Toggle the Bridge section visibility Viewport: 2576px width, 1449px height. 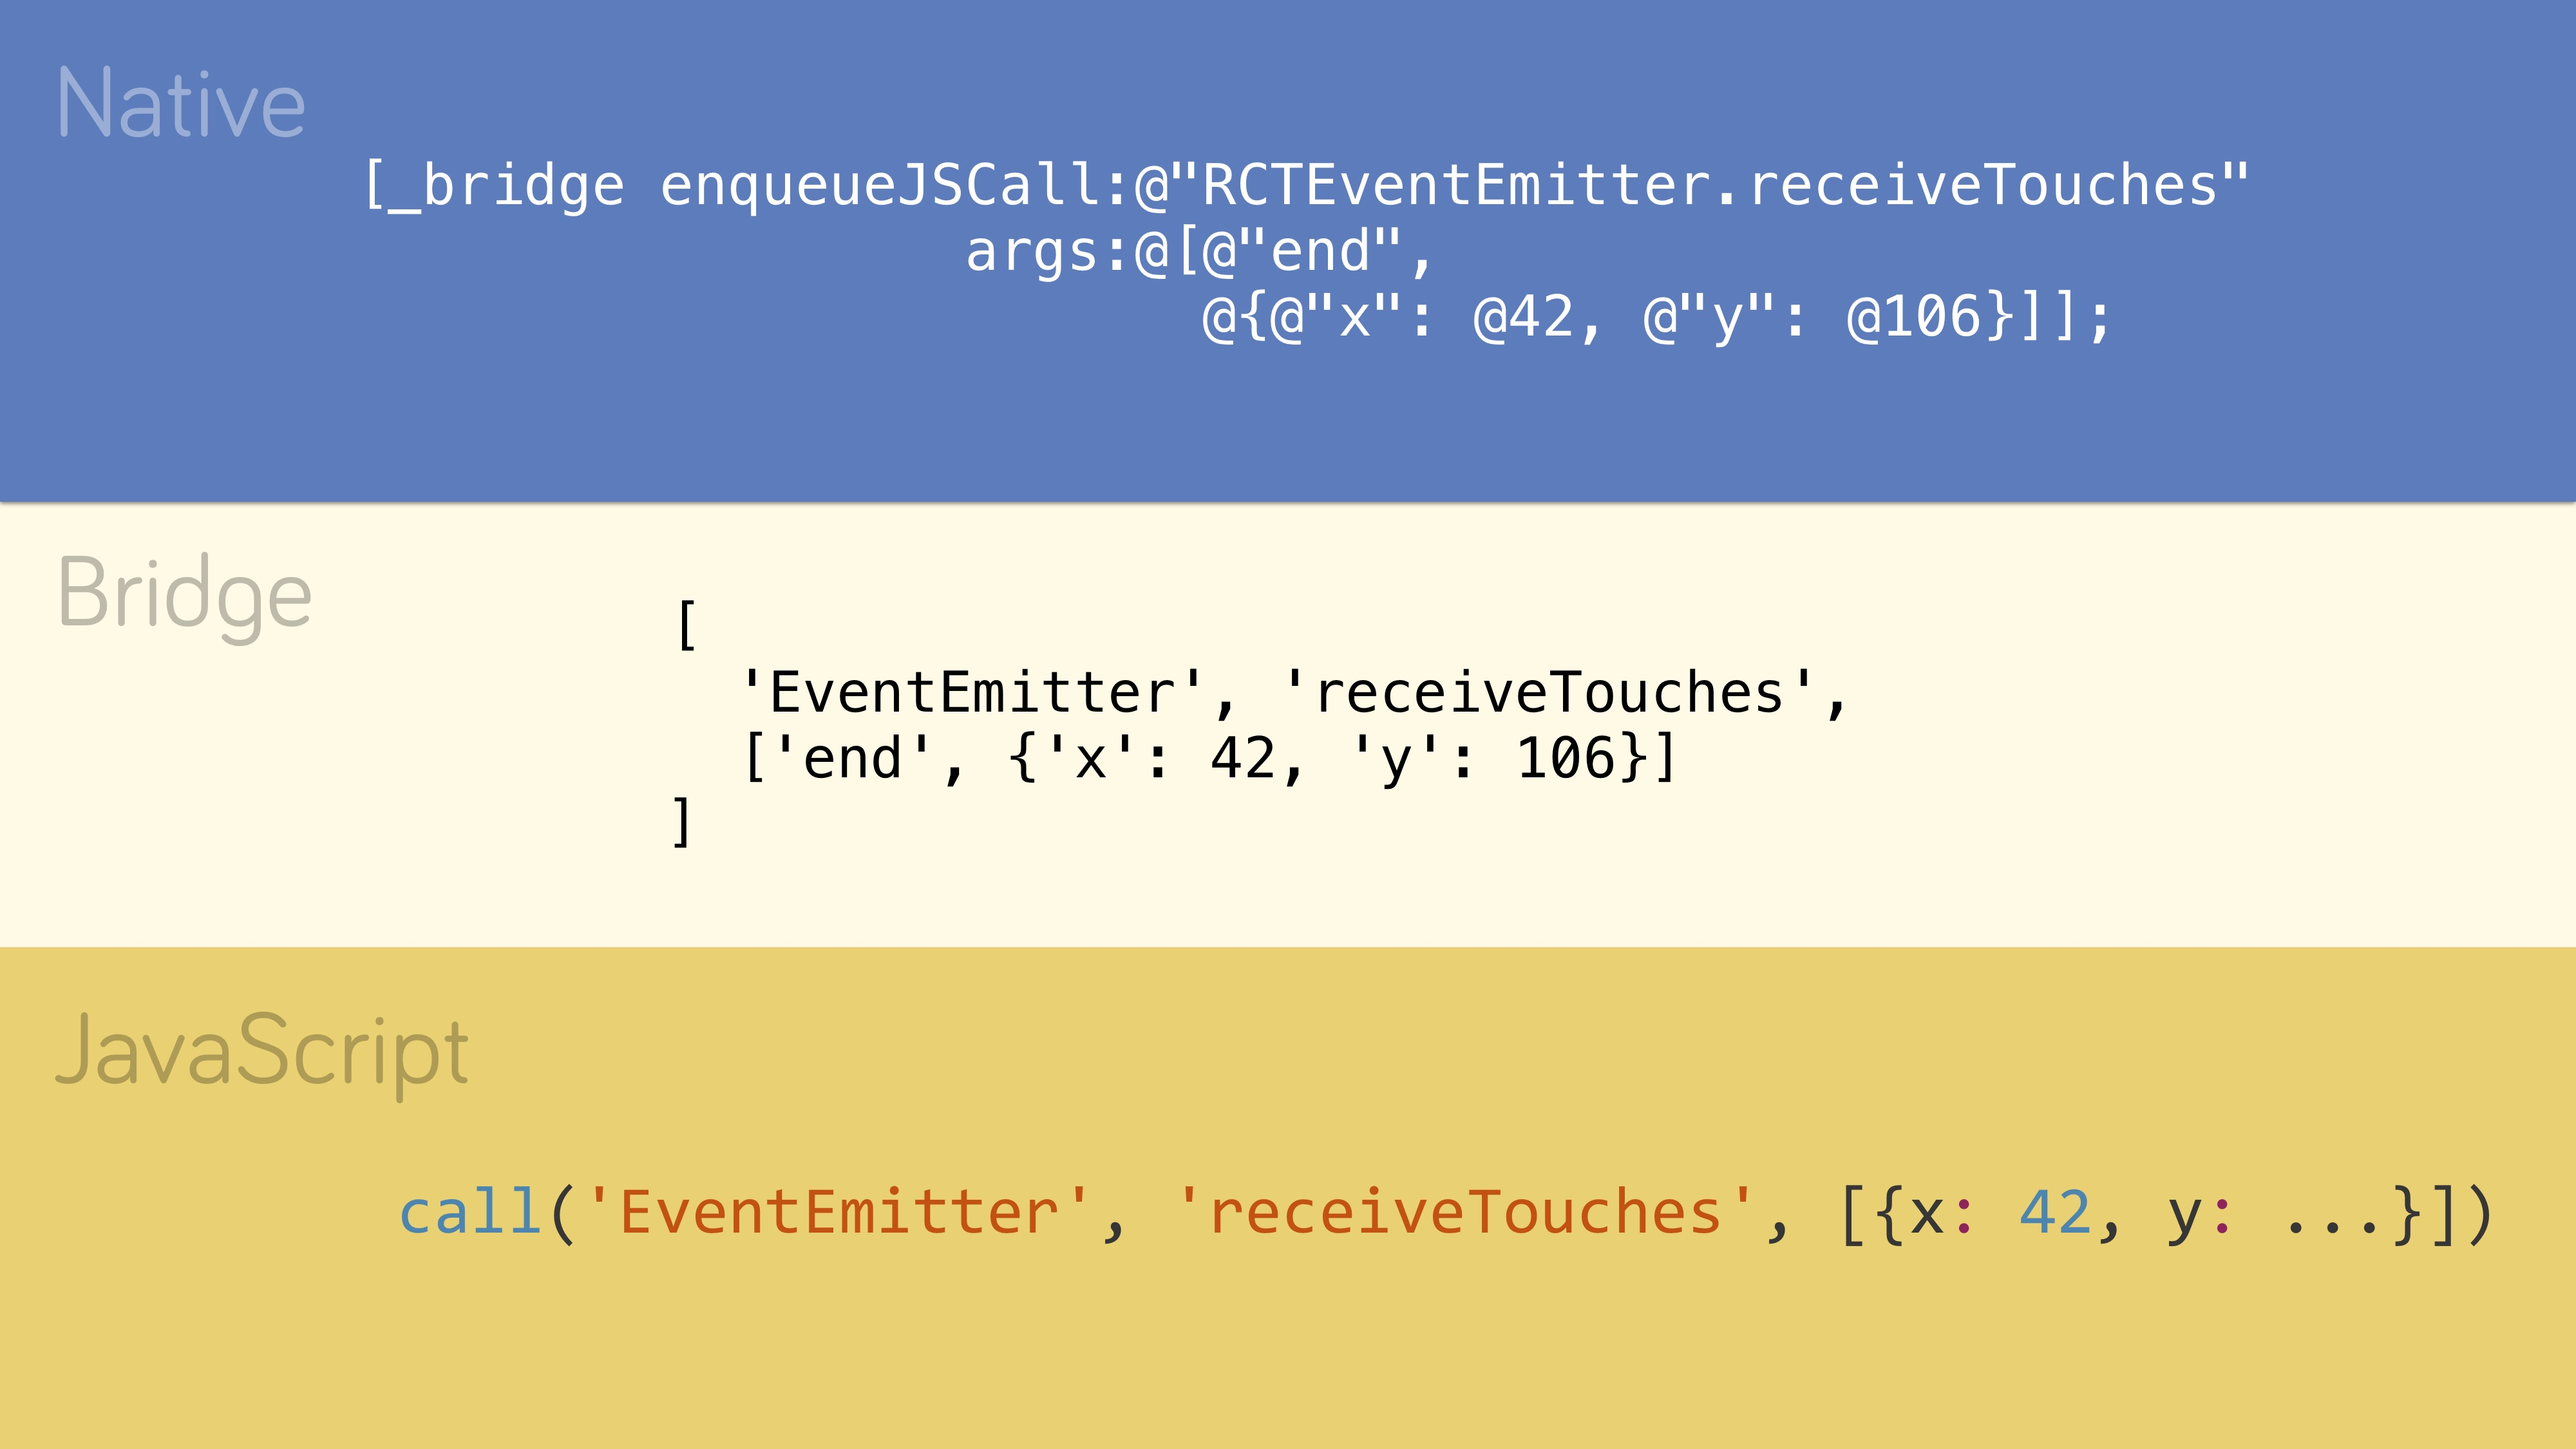pos(184,584)
